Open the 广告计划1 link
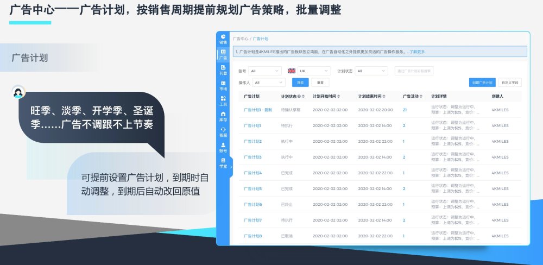This screenshot has height=265, width=543. pyautogui.click(x=252, y=126)
